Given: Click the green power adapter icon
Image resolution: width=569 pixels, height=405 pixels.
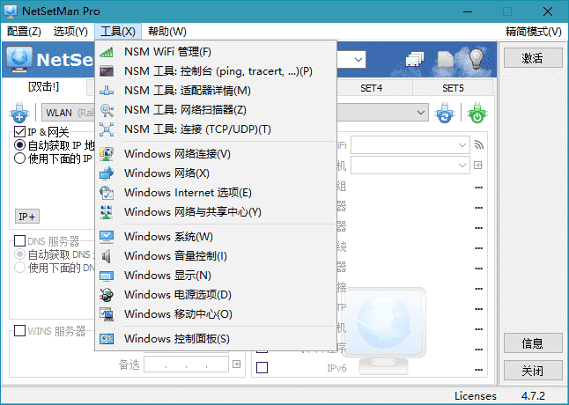Looking at the screenshot, I should [x=477, y=113].
